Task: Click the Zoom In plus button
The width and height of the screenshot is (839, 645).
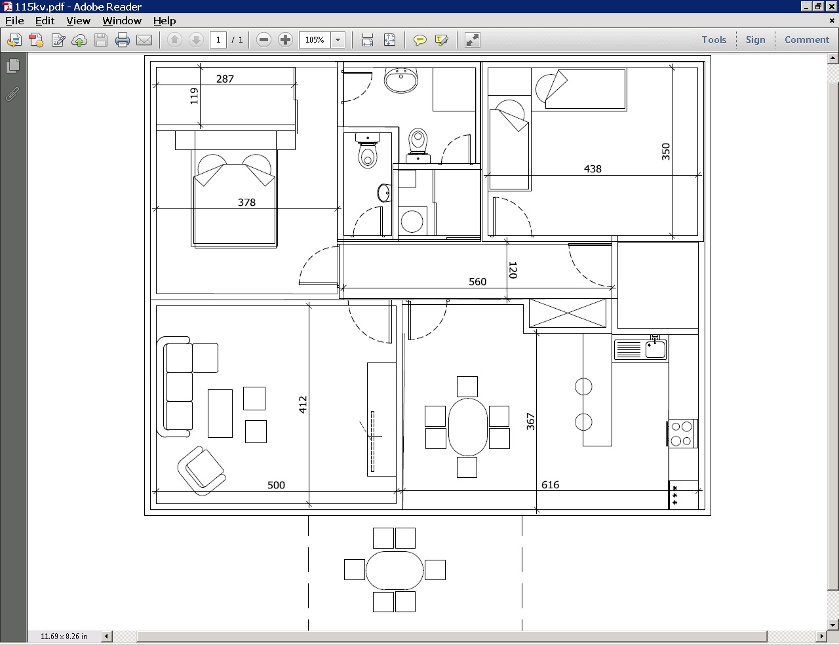Action: pos(285,40)
